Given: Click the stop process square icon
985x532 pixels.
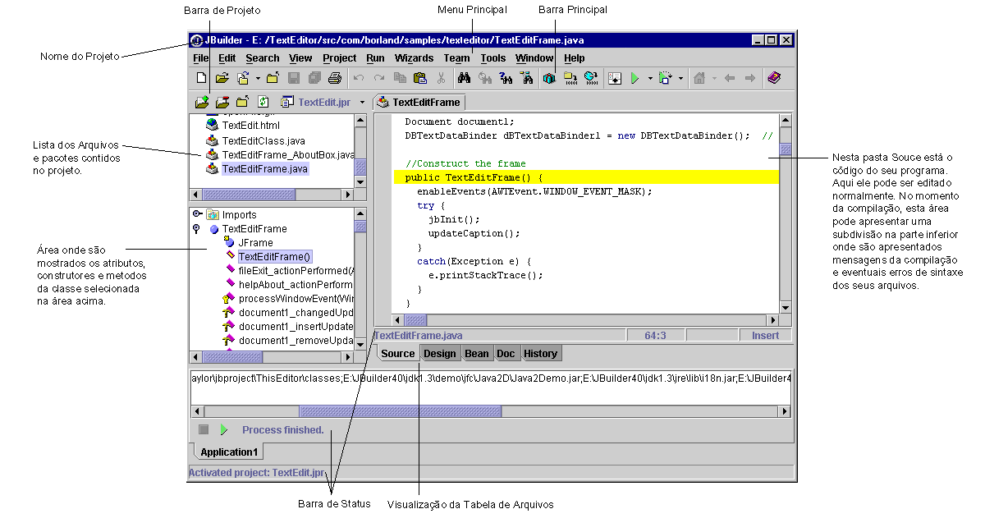Looking at the screenshot, I should pyautogui.click(x=204, y=429).
